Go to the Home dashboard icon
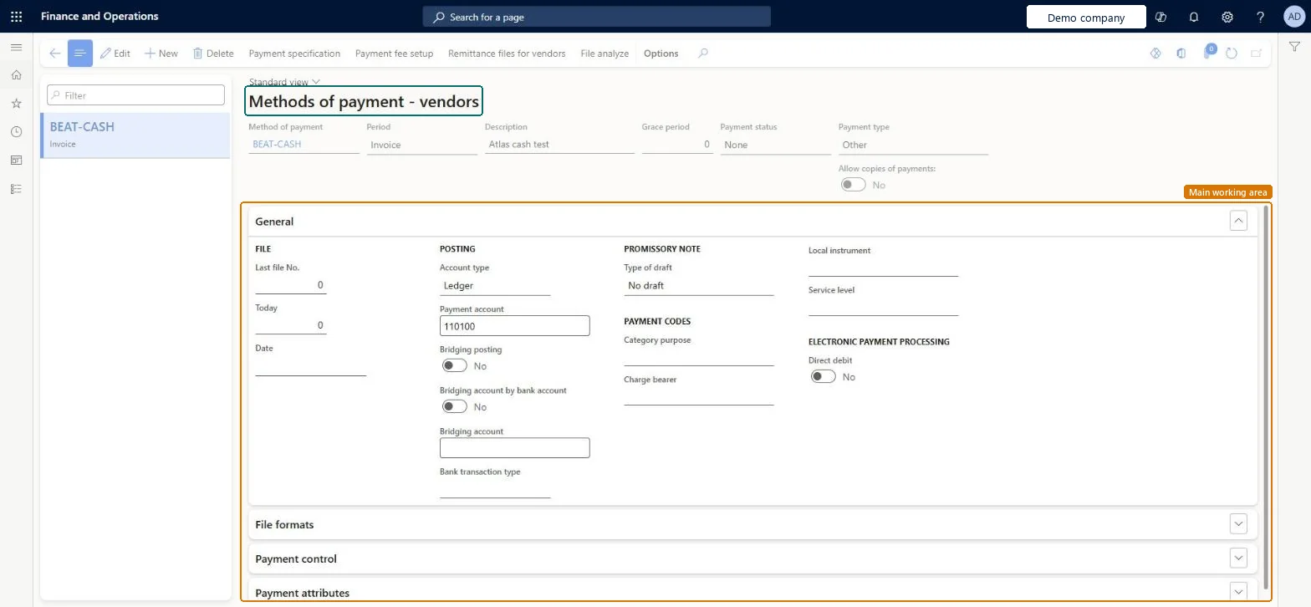This screenshot has height=607, width=1311. 16,75
